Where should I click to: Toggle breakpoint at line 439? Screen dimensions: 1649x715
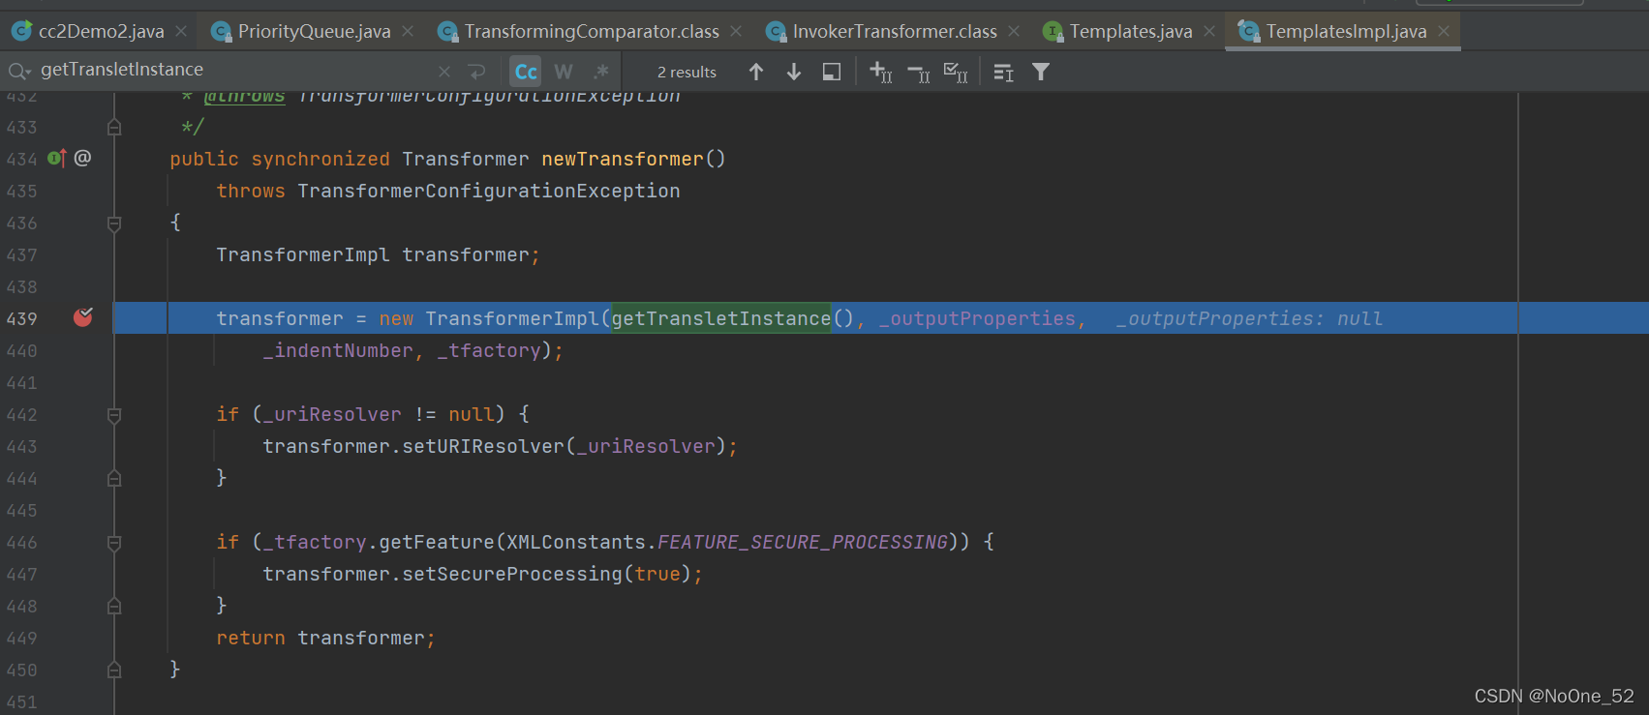[x=83, y=317]
